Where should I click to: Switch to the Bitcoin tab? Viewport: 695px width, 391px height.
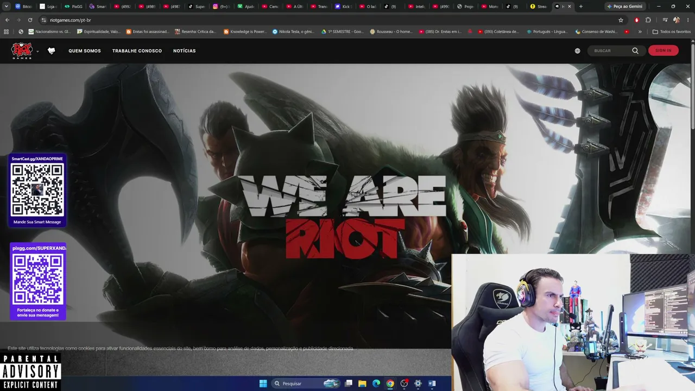pos(23,7)
